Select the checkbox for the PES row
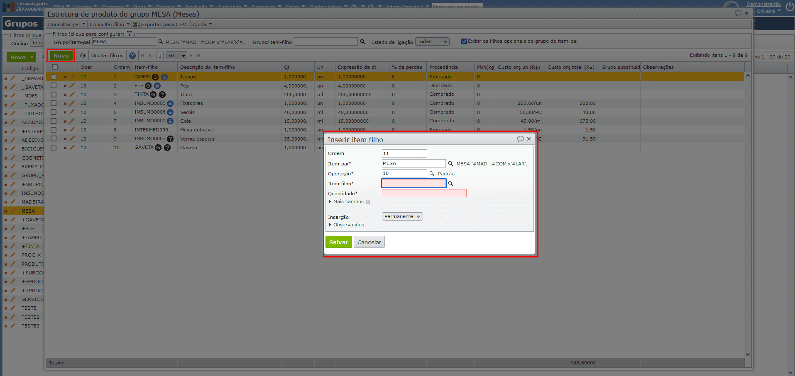 [54, 85]
